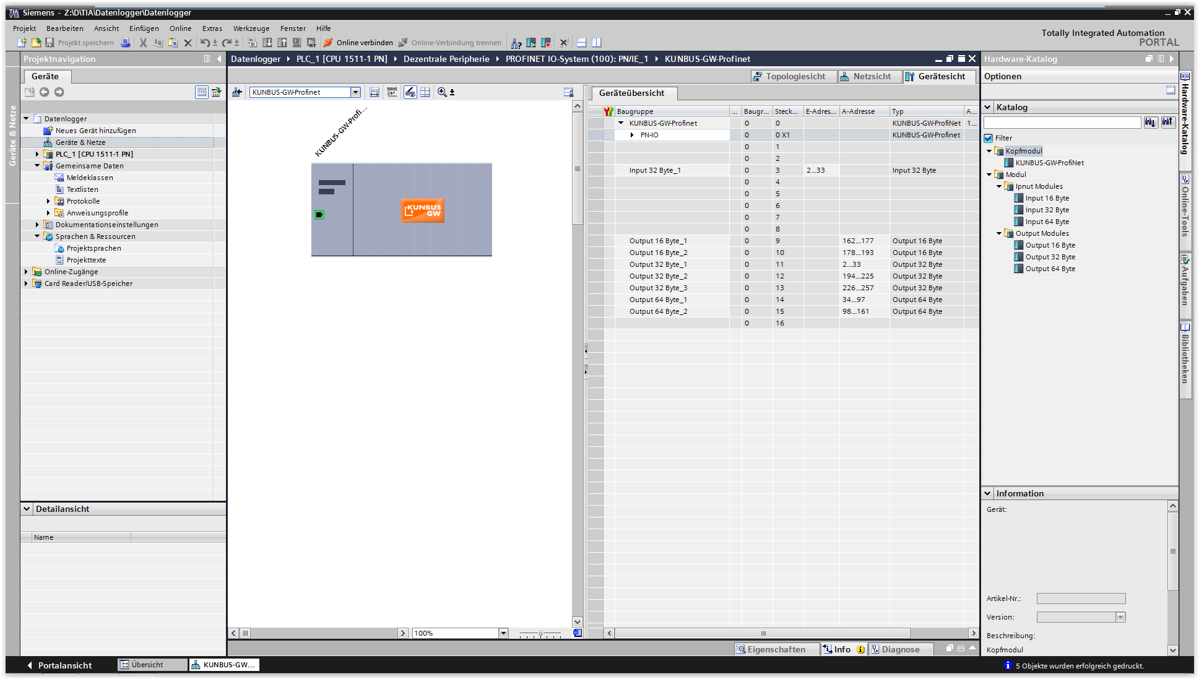Click the Katalog search input field
1199x679 pixels.
tap(1062, 123)
